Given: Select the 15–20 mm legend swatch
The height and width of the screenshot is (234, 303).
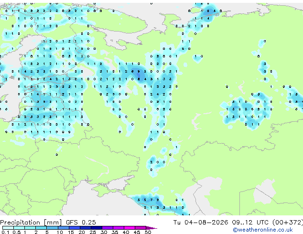Looking at the screenshot, I should (x=74, y=228).
